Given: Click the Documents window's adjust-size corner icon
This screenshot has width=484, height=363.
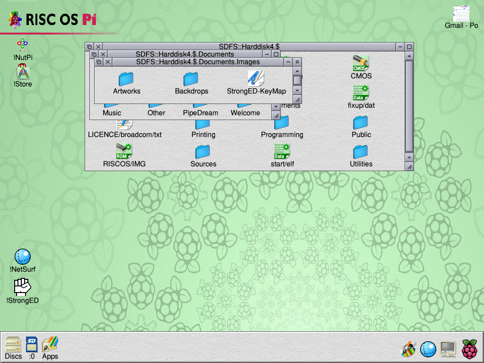Looking at the screenshot, I should [x=276, y=116].
